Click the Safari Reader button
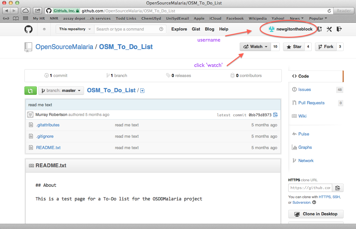The image size is (356, 229). [x=344, y=11]
